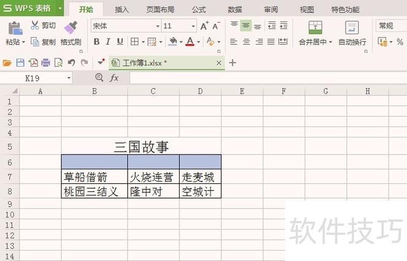Viewport: 407px width, 261px height.
Task: Click the distributed alignment icon
Action: coord(283,42)
